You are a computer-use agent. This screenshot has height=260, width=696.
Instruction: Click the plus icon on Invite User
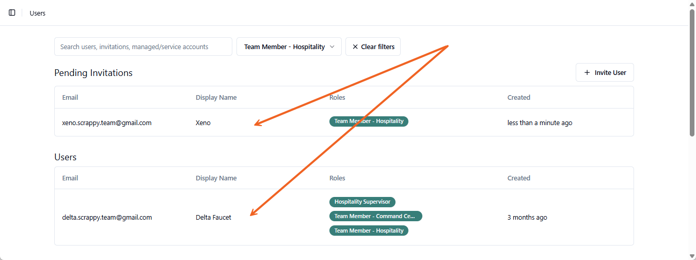pos(587,72)
